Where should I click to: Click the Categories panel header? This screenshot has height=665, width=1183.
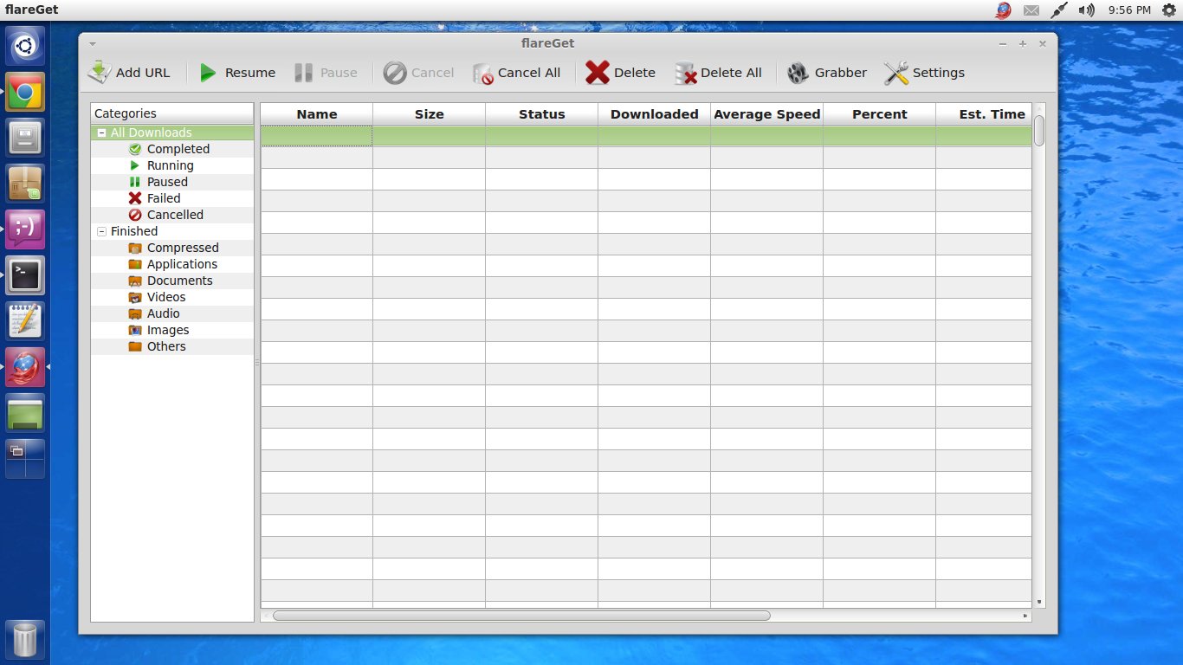pyautogui.click(x=172, y=113)
